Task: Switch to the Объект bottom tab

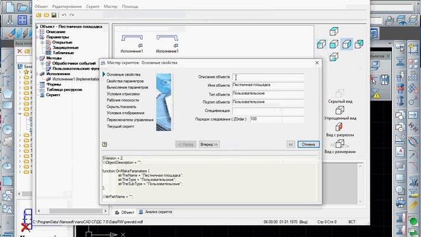Action: (124, 212)
